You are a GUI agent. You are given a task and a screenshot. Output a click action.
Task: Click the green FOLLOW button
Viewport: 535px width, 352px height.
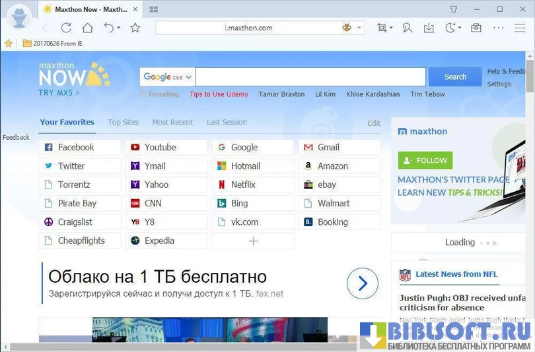point(425,160)
